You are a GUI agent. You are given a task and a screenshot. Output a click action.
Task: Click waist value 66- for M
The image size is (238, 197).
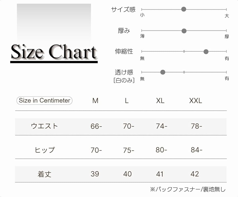[96, 126]
